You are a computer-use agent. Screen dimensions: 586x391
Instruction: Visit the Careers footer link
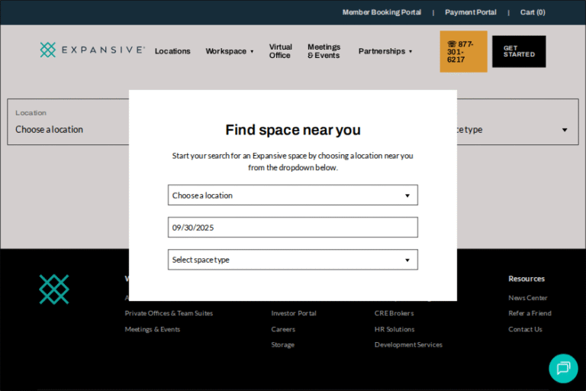[283, 329]
